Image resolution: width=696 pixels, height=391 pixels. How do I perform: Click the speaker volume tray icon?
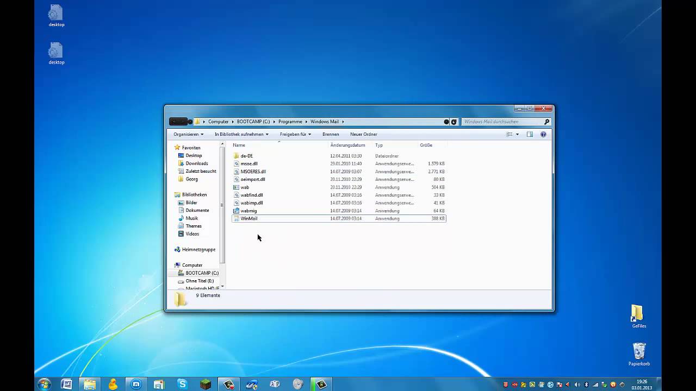(x=577, y=384)
